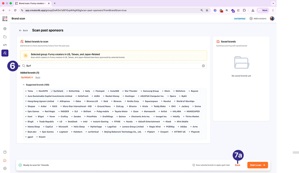Add HelloFresh brand chip

(82, 96)
